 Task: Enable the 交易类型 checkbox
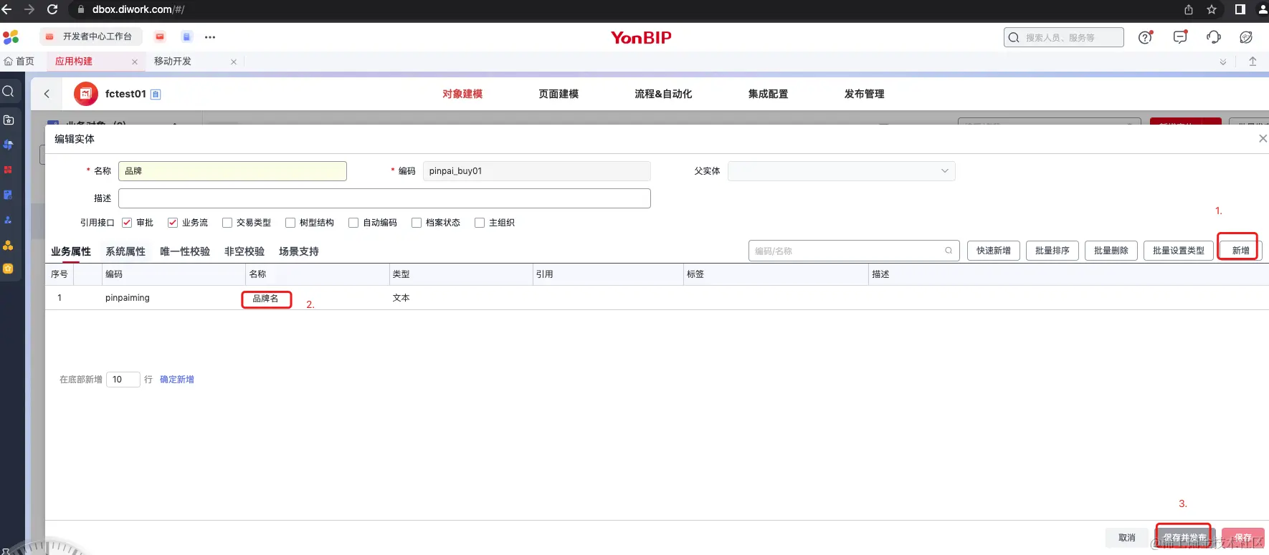tap(227, 223)
